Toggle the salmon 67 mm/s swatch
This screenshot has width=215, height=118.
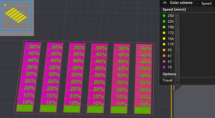tap(164, 56)
